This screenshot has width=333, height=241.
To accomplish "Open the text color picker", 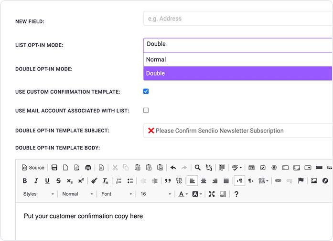I will coord(183,194).
